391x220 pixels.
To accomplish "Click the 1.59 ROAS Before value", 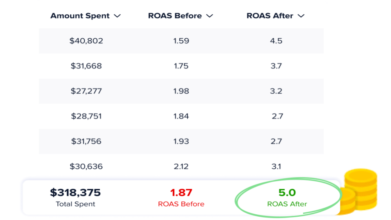I will pos(181,41).
